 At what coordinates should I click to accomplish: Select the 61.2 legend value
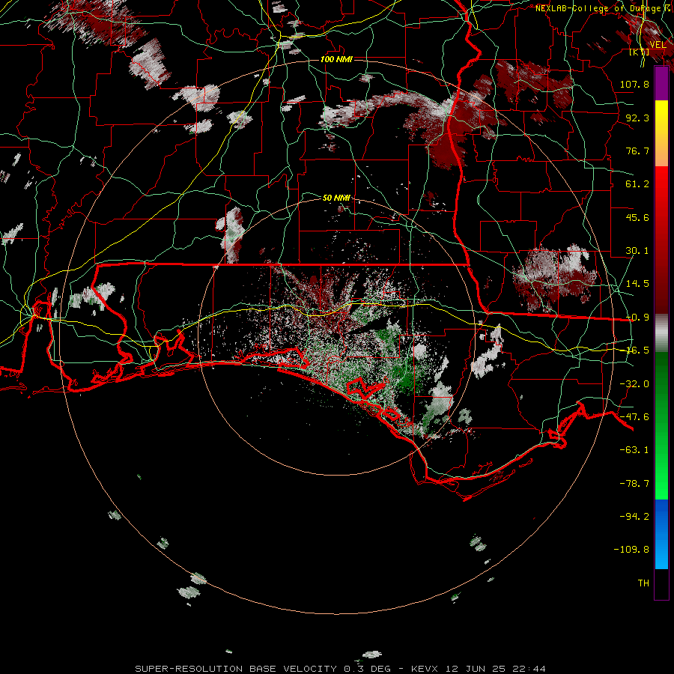(637, 184)
